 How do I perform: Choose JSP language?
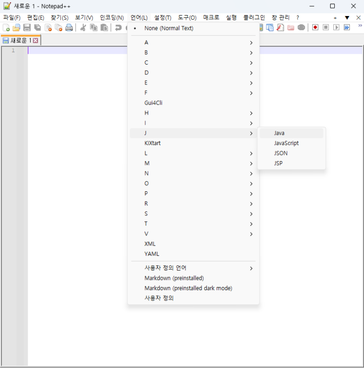click(x=291, y=164)
